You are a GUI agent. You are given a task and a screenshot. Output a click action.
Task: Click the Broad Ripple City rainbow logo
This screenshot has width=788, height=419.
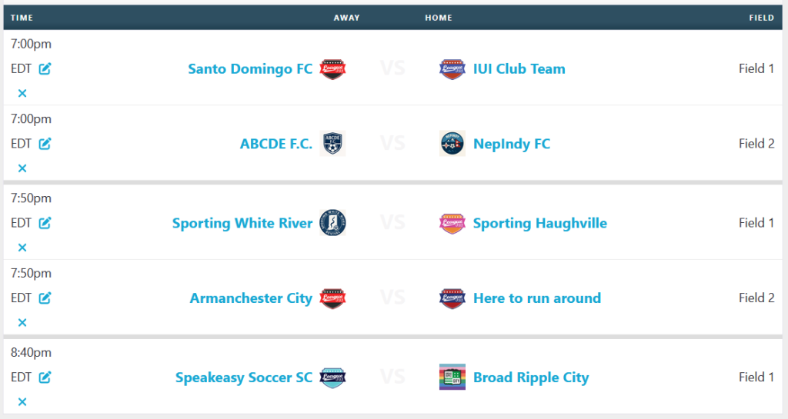(452, 377)
